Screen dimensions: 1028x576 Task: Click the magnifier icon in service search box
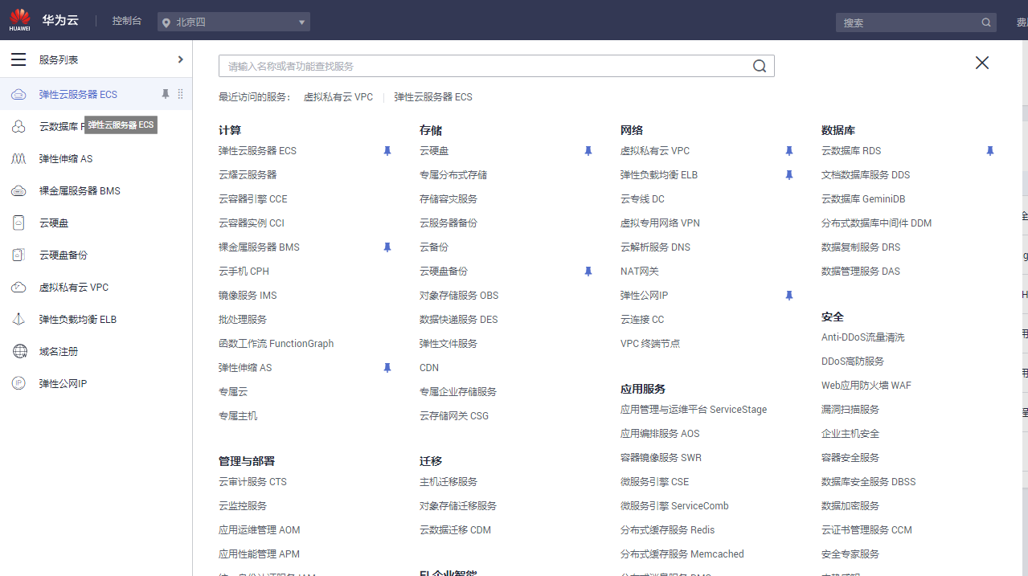point(760,66)
